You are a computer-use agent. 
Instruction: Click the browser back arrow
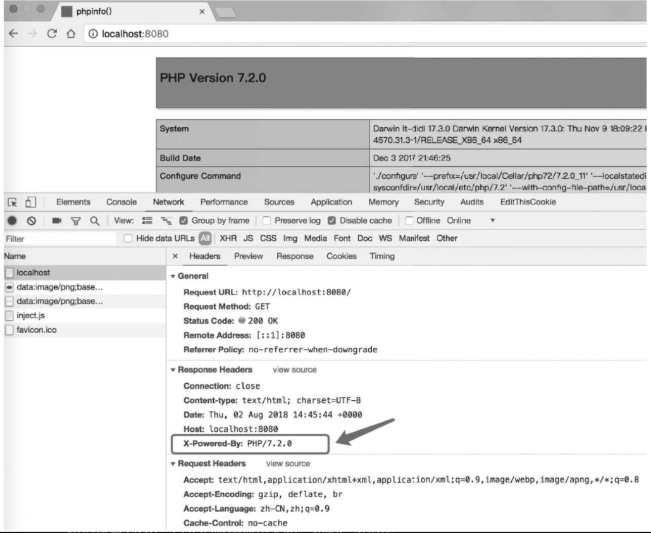(x=13, y=34)
